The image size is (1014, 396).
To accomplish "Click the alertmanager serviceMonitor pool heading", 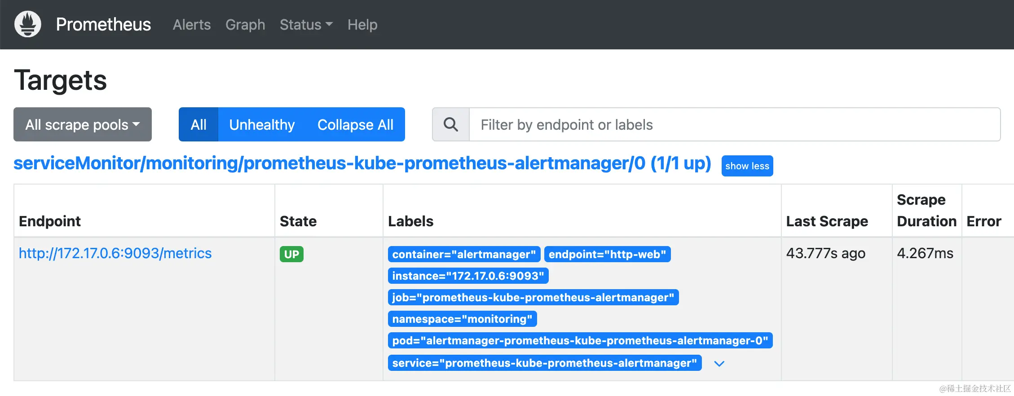I will click(x=362, y=163).
